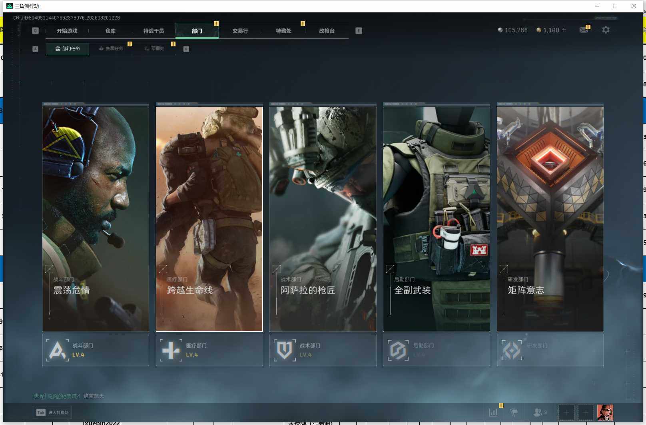Select the 部门任务 sub-tab
This screenshot has height=425, width=646.
pyautogui.click(x=67, y=49)
